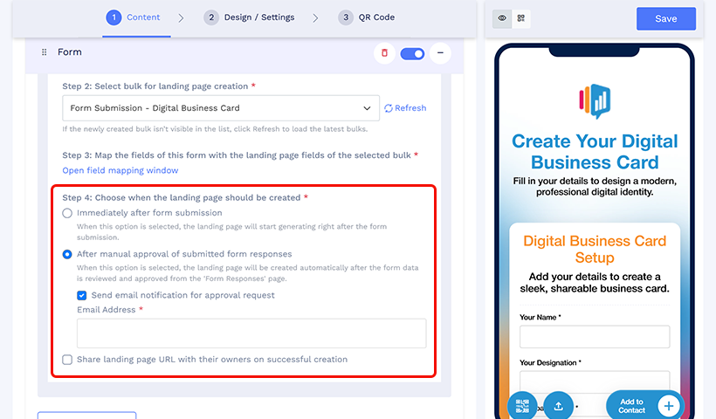Uncheck Send email notification for approval request
The image size is (716, 419).
(82, 295)
